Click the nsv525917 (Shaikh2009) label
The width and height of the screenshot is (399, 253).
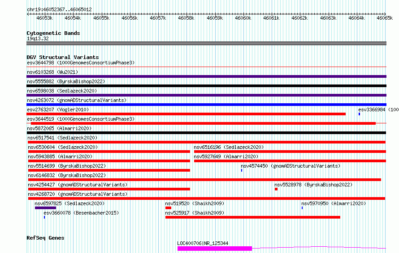tap(195, 213)
